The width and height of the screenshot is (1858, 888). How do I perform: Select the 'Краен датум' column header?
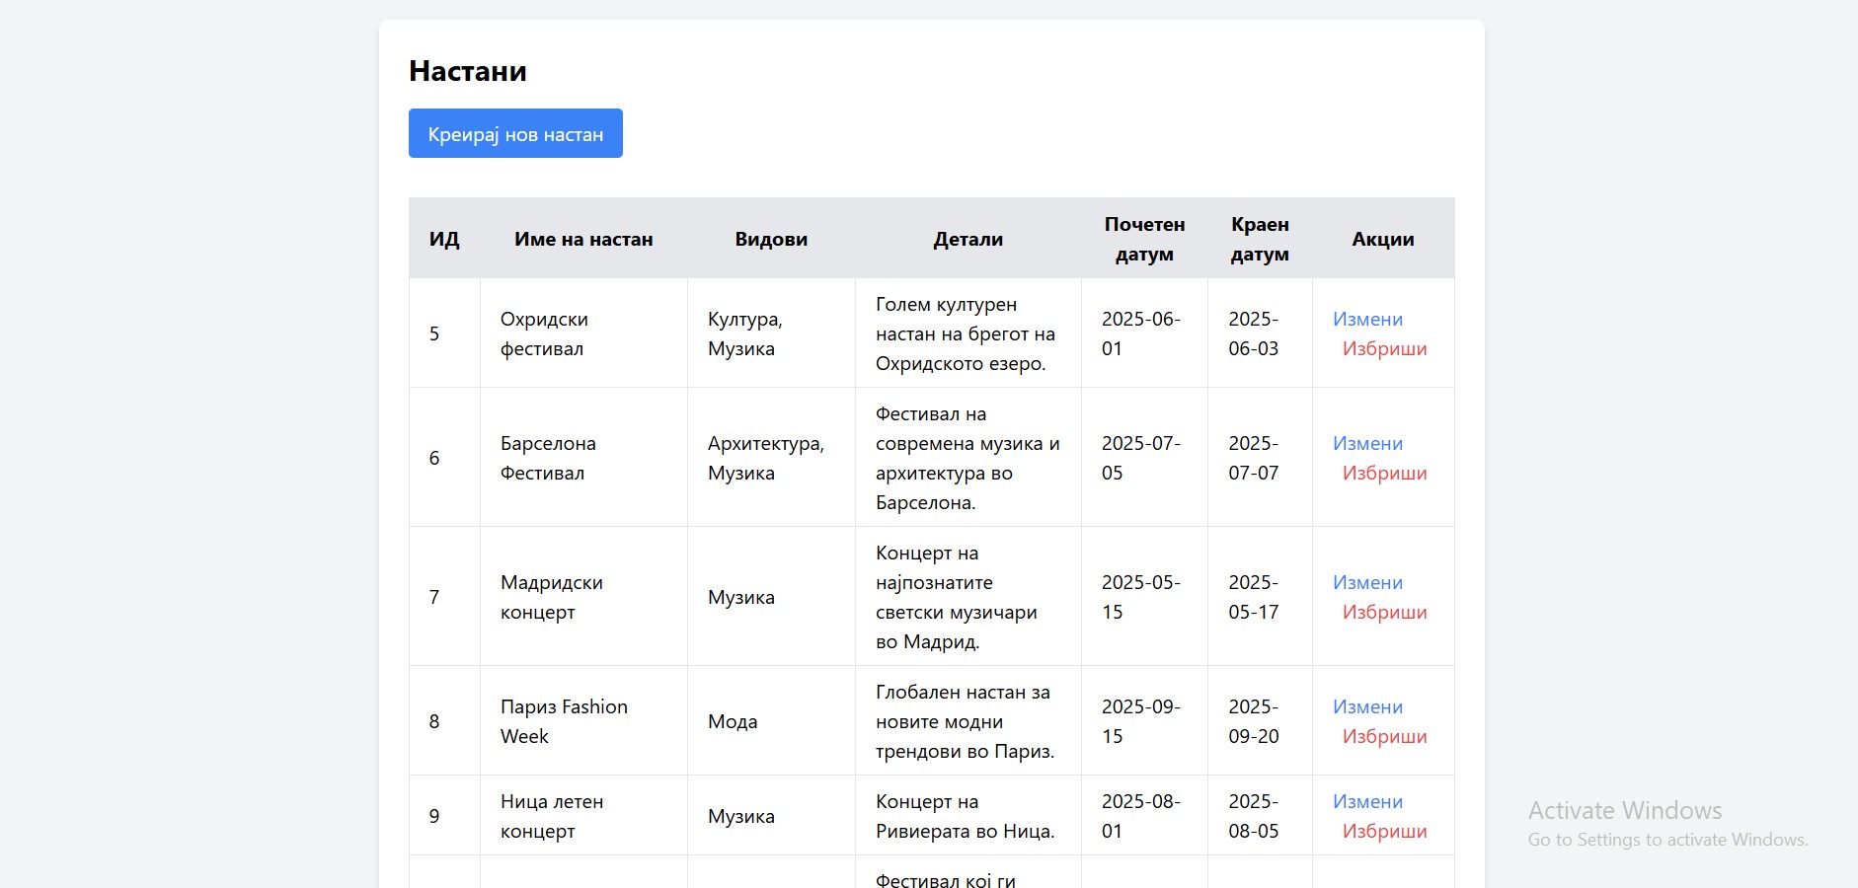tap(1260, 239)
